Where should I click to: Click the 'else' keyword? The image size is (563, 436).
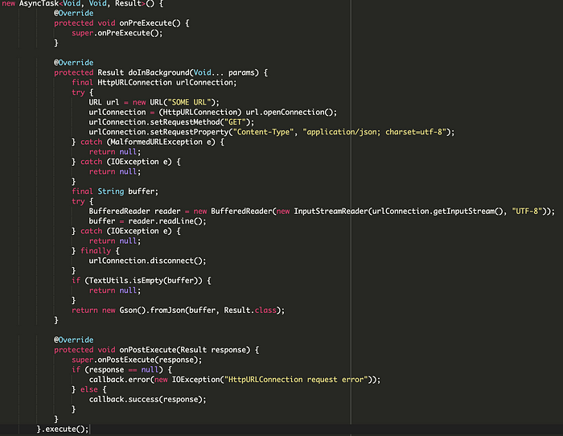tap(89, 389)
